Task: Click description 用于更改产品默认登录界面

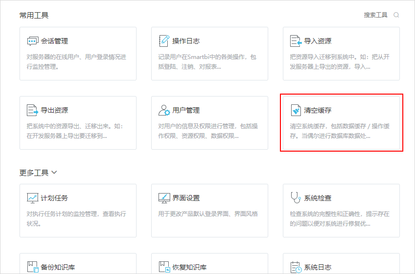Action: tap(208, 214)
